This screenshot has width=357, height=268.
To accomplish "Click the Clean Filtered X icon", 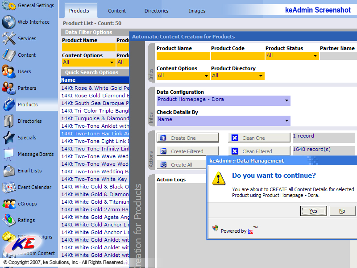I will [235, 151].
